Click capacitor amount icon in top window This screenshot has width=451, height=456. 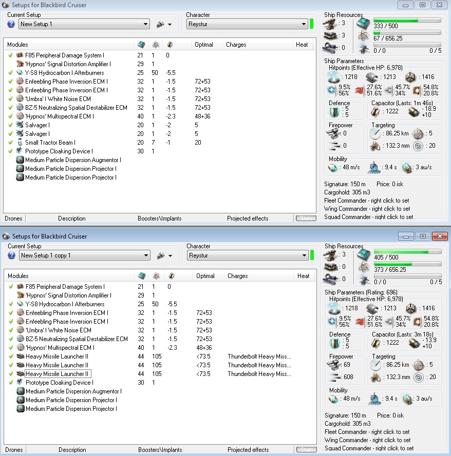[x=375, y=112]
